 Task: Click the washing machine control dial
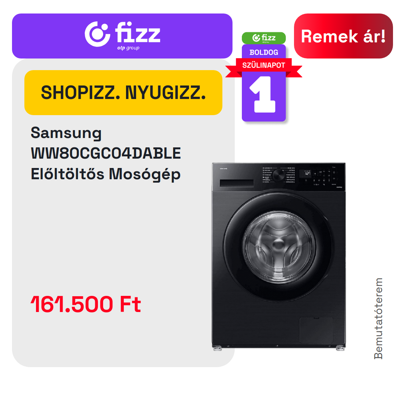279,175
